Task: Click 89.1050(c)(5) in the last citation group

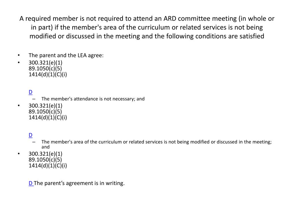Action: pyautogui.click(x=45, y=160)
